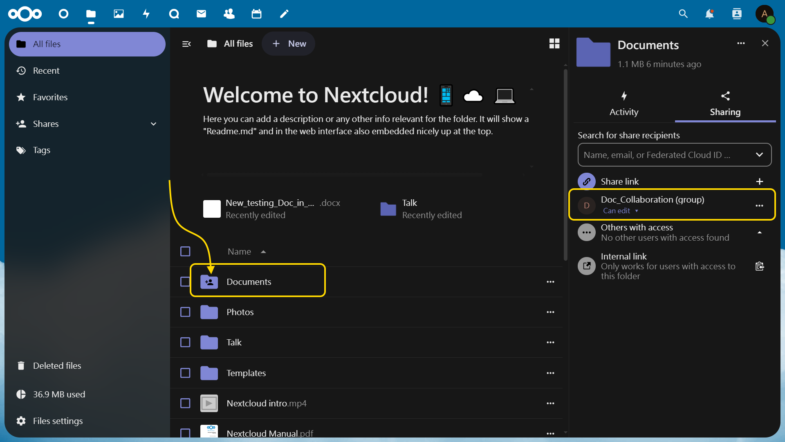The height and width of the screenshot is (442, 785).
Task: Select All files in left navigation
Action: (x=87, y=44)
